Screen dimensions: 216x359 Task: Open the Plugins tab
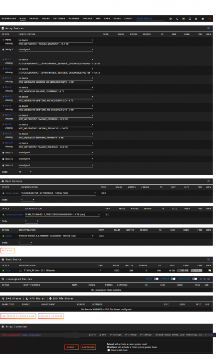pyautogui.click(x=74, y=19)
